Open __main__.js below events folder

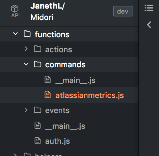[65, 126]
